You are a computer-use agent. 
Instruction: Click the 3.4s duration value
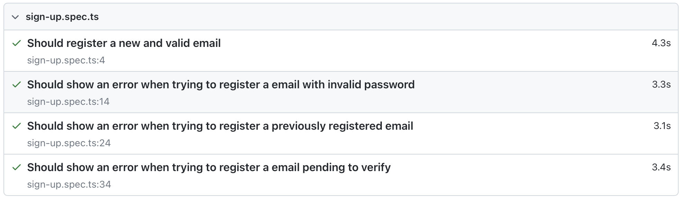click(x=661, y=167)
